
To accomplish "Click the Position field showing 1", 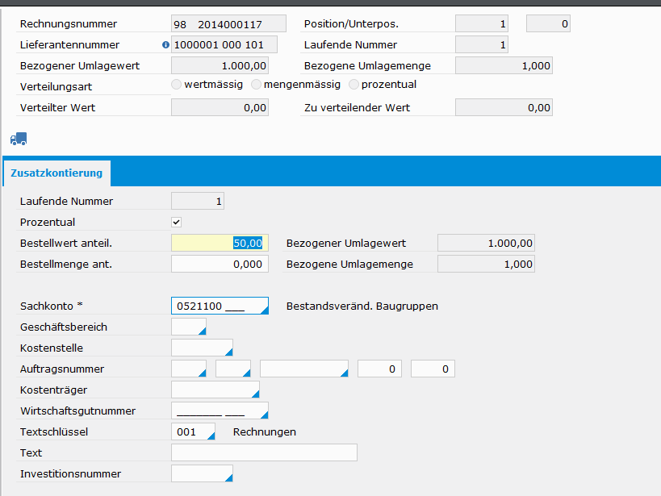I will (481, 24).
